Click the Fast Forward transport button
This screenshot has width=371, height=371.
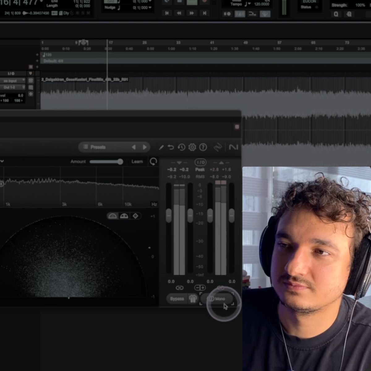[x=192, y=13]
